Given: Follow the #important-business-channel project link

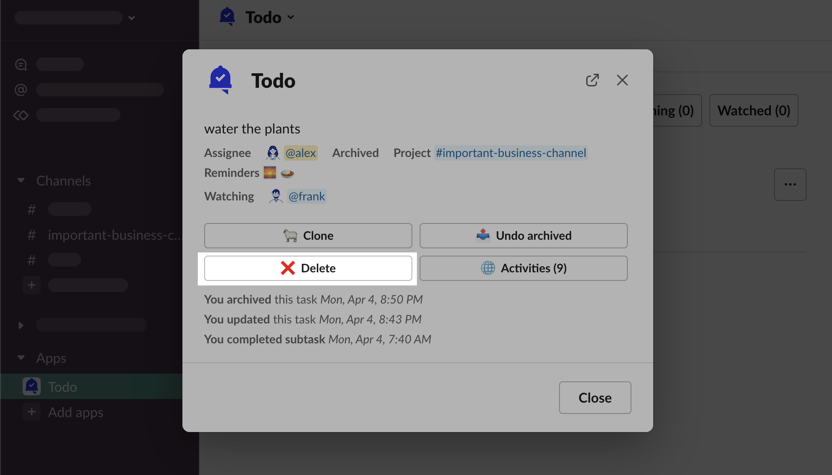Looking at the screenshot, I should [511, 153].
